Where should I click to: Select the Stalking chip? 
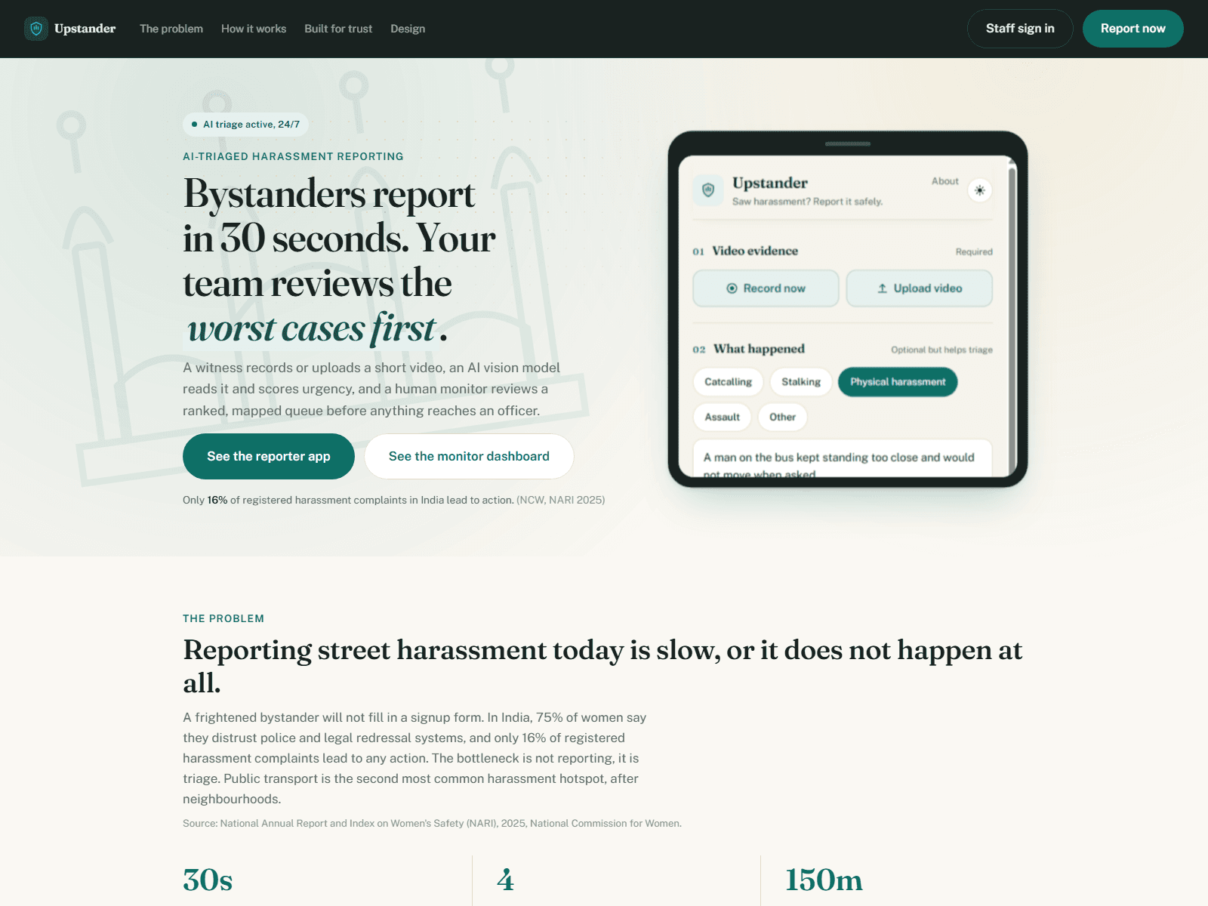(x=801, y=382)
